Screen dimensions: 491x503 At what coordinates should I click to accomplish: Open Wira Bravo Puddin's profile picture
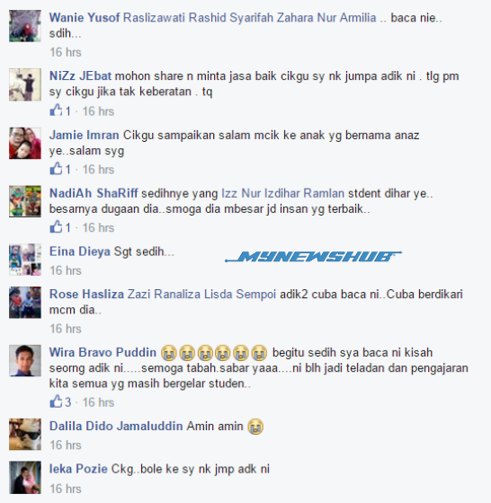click(25, 360)
